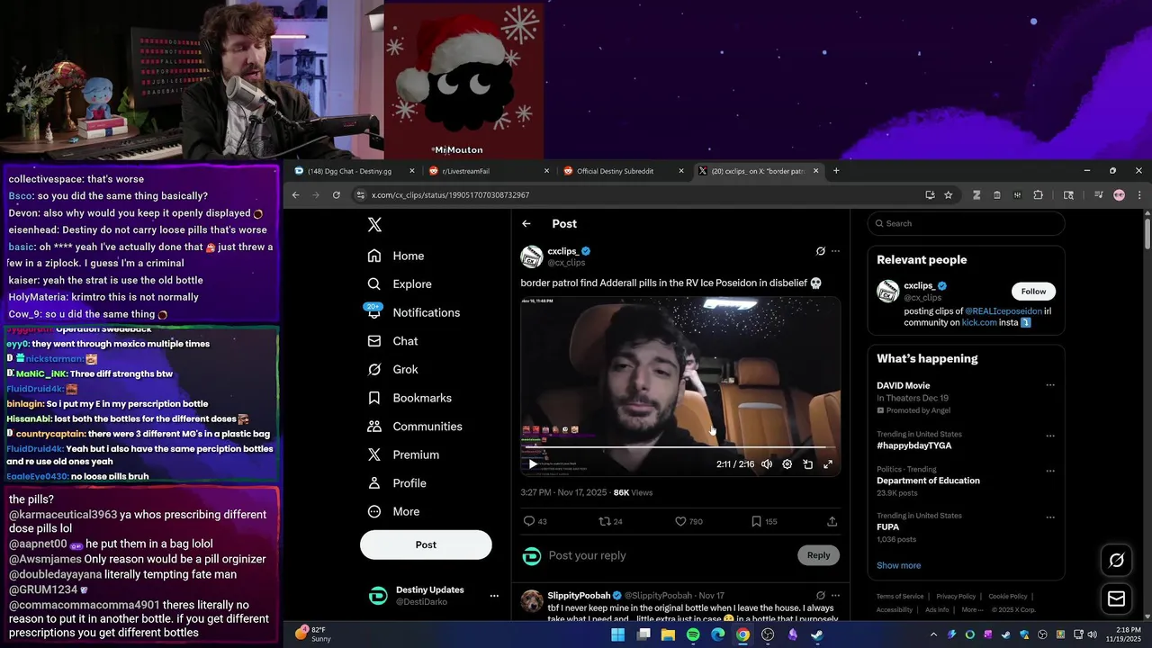This screenshot has width=1152, height=648.
Task: Open Bookmarks in X sidebar
Action: pos(409,398)
